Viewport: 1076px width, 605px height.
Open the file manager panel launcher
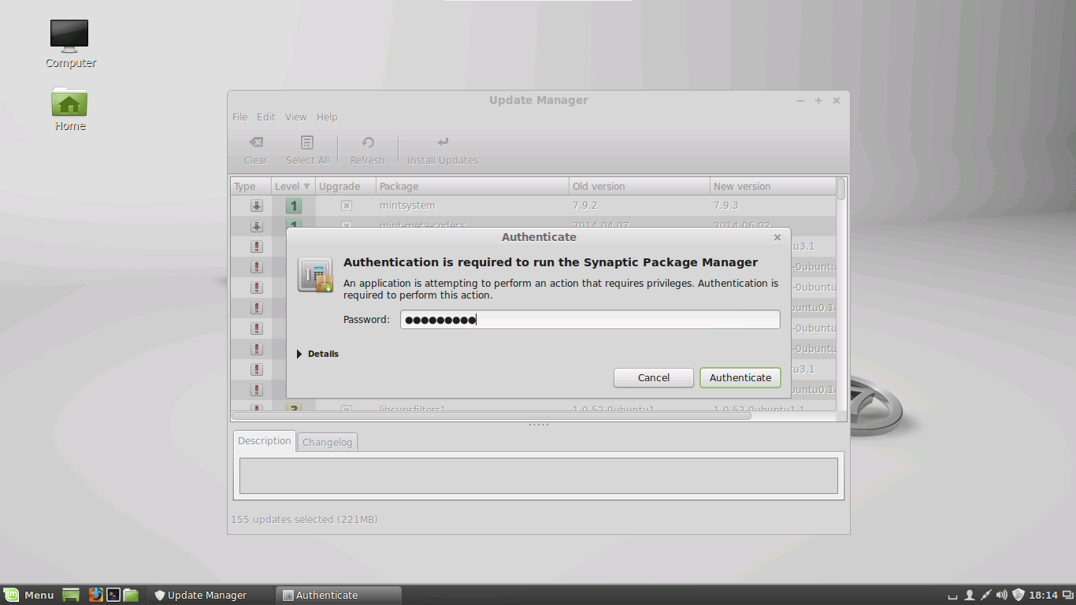coord(131,595)
